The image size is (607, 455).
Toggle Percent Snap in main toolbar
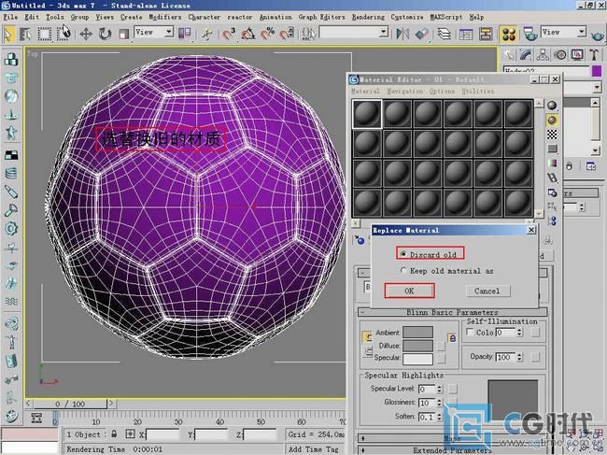[267, 34]
